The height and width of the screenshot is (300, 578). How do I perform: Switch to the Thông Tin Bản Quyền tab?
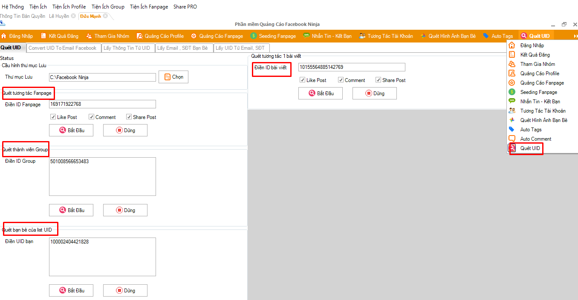[22, 16]
